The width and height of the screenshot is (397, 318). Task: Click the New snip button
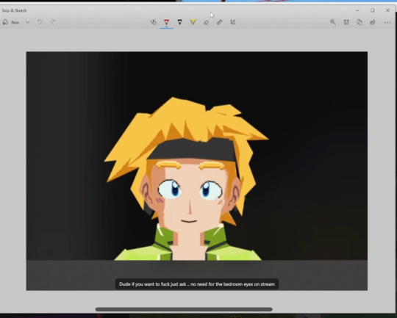11,22
